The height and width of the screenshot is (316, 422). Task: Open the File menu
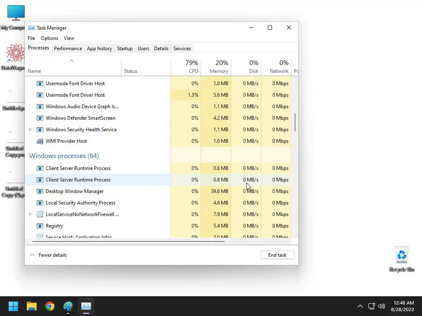tap(31, 38)
